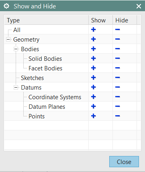The height and width of the screenshot is (172, 145).
Task: Click the Show column header
Action: coord(100,20)
